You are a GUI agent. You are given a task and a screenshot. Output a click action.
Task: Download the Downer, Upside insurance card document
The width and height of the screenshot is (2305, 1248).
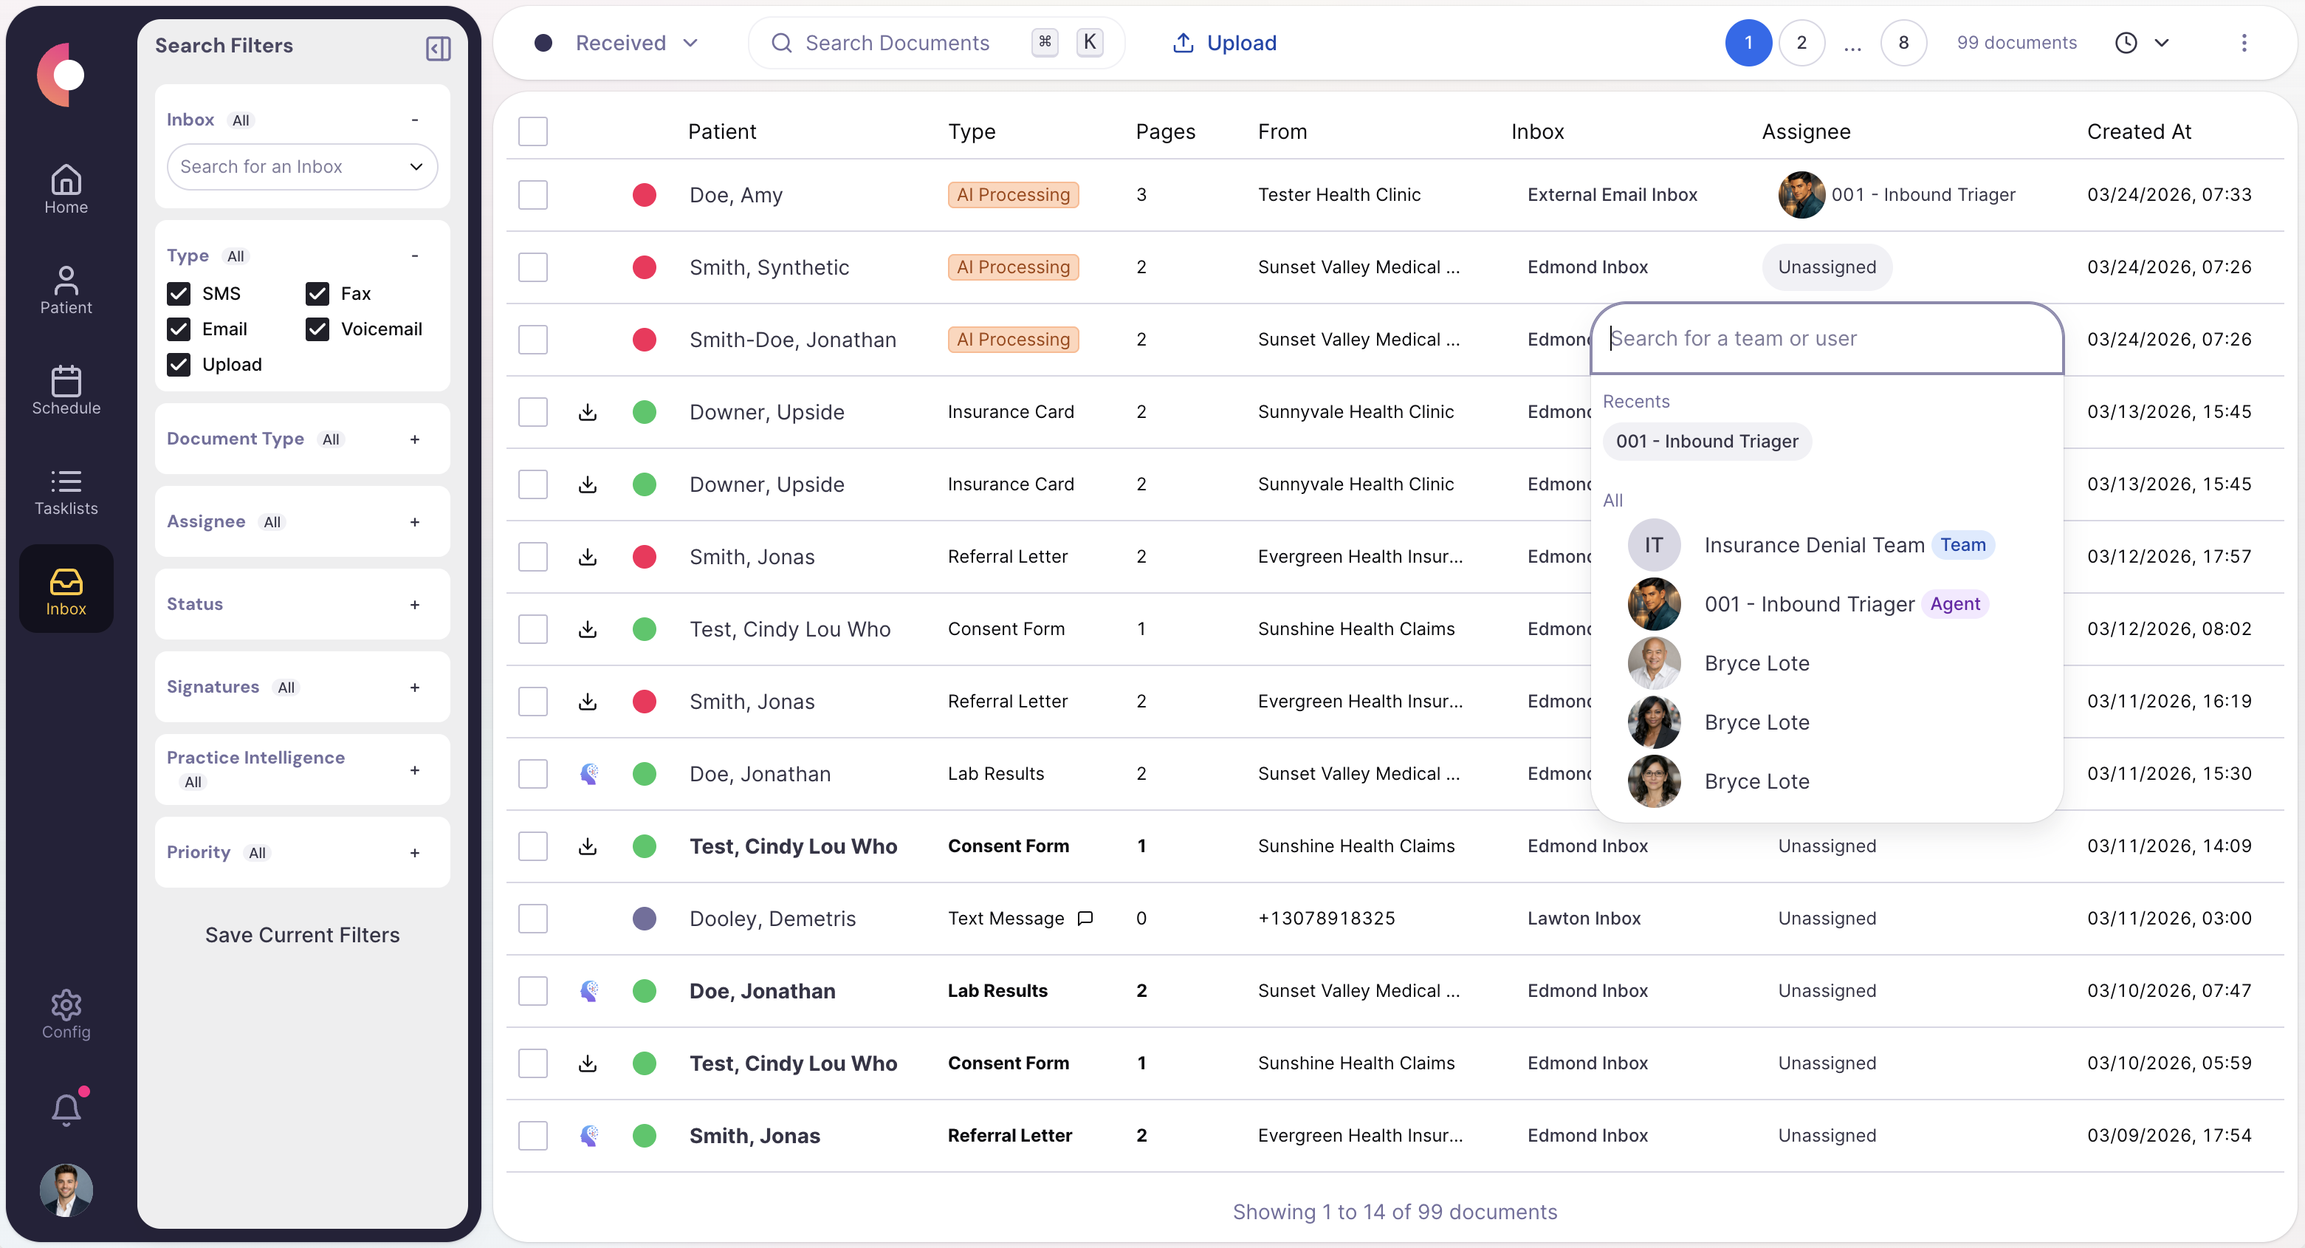tap(586, 412)
